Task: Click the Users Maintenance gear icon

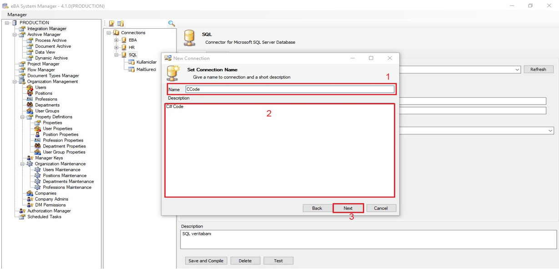Action: pos(37,170)
